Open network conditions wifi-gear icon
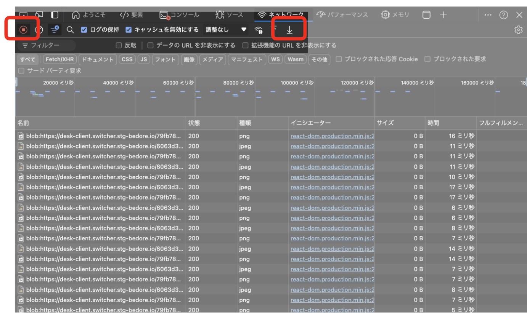Image resolution: width=527 pixels, height=313 pixels. click(x=259, y=30)
